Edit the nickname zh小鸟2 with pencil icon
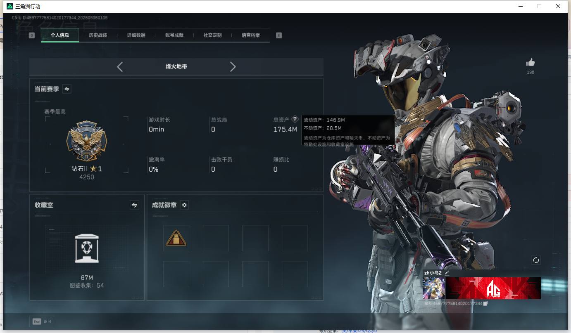Image resolution: width=571 pixels, height=333 pixels. coord(447,273)
